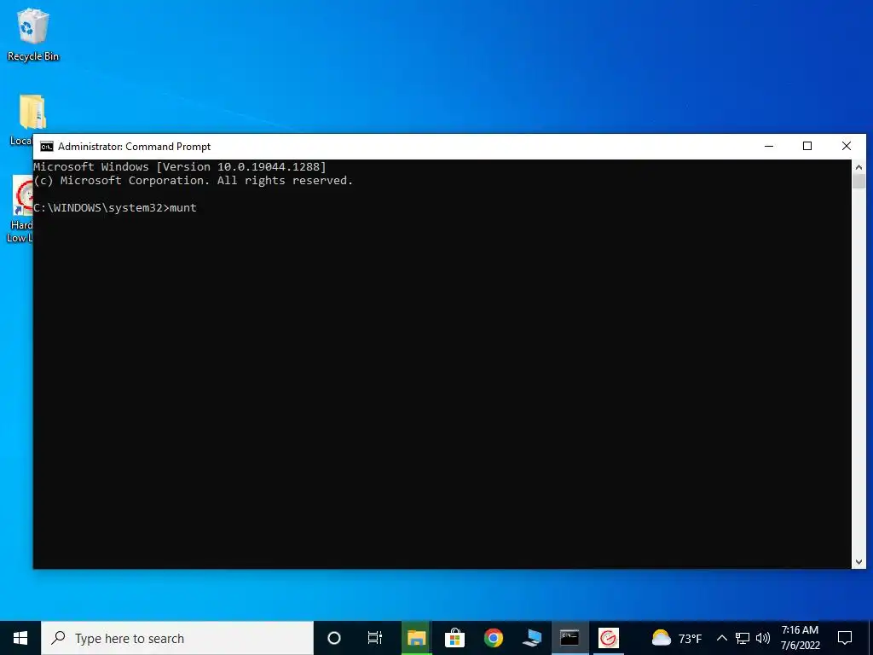
Task: Click Show desktop strip at taskbar end
Action: click(x=870, y=638)
